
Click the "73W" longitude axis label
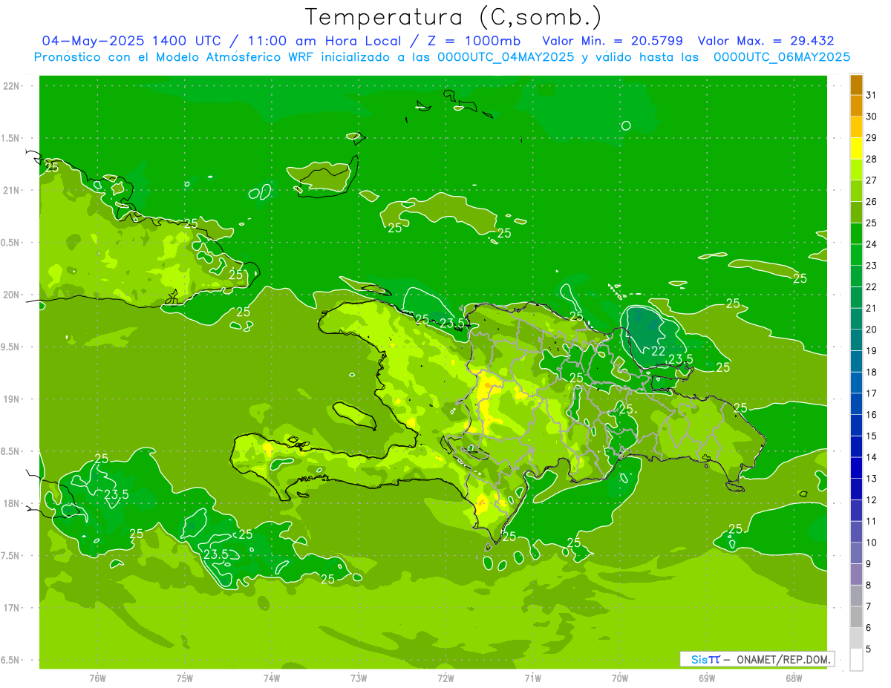[x=359, y=678]
